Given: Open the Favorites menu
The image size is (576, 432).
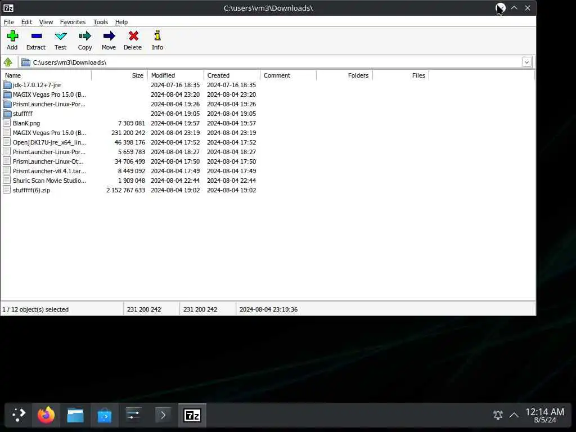Looking at the screenshot, I should [73, 22].
